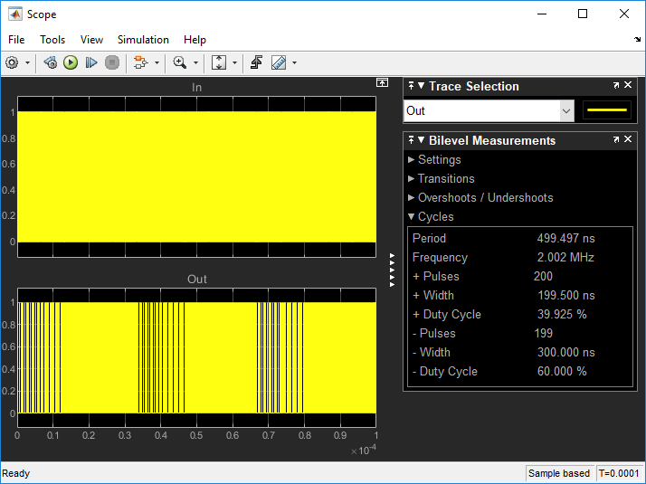Click the yellow trace color swatch
The width and height of the screenshot is (646, 484).
tap(607, 110)
